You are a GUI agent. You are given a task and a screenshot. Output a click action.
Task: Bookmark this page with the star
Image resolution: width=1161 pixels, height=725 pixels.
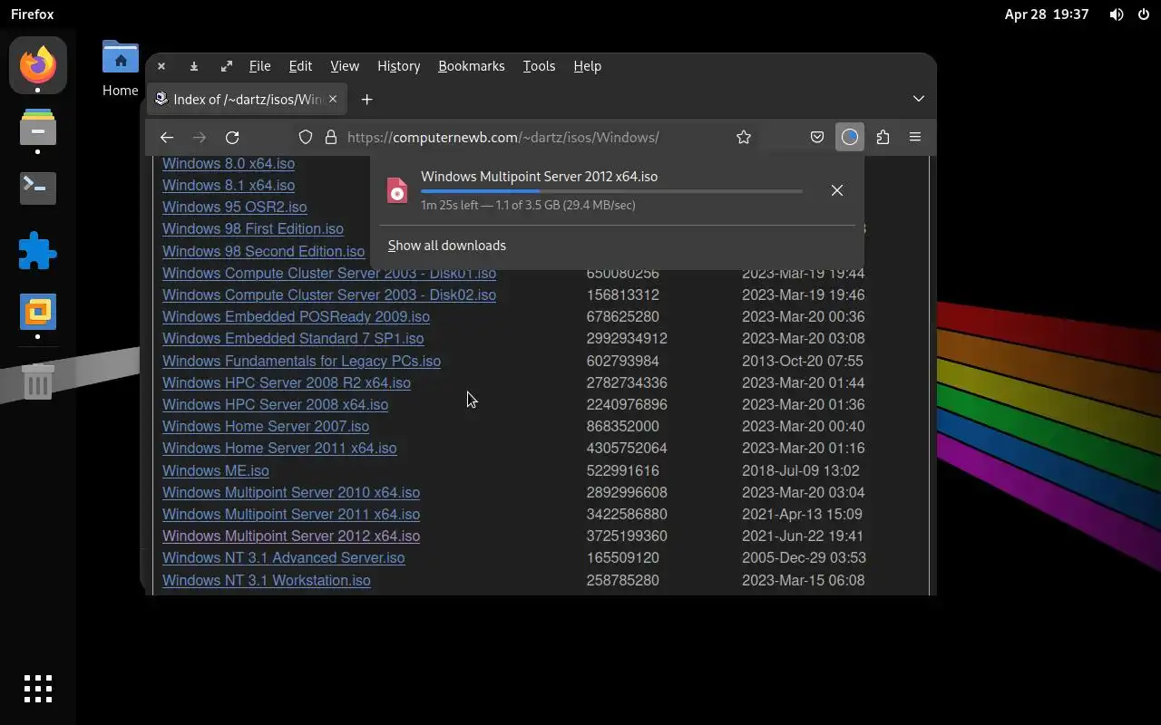click(x=744, y=137)
